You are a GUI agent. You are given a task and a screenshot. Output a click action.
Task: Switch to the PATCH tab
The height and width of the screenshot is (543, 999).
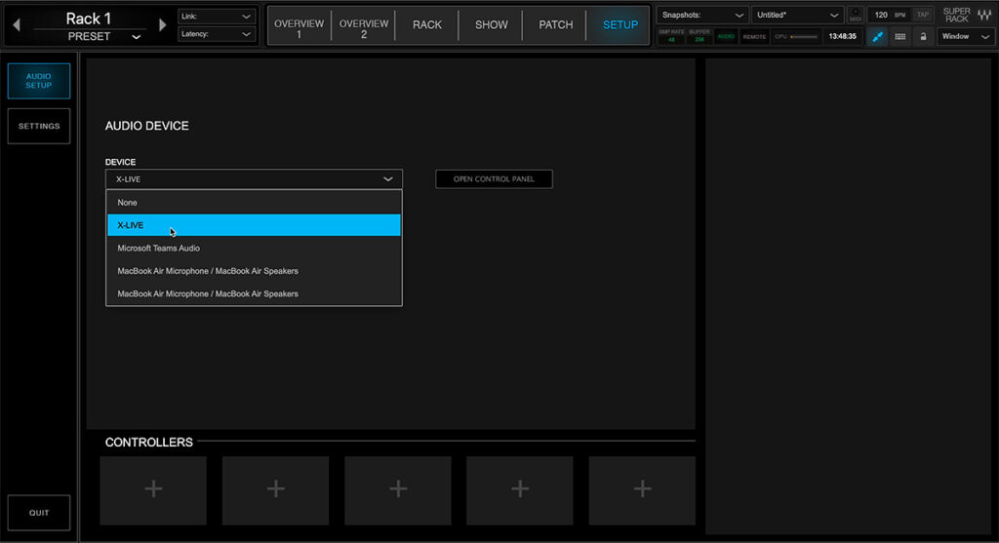point(555,24)
